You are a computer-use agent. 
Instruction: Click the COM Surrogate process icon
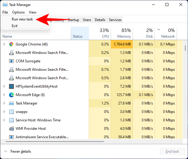[11, 61]
